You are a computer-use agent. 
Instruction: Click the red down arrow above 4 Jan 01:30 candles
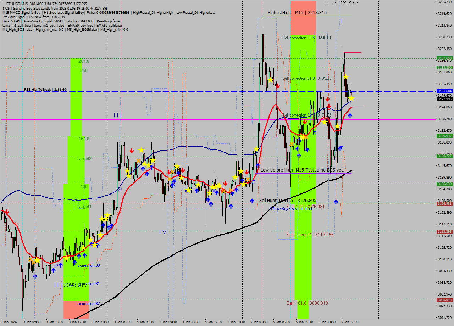click(132, 151)
